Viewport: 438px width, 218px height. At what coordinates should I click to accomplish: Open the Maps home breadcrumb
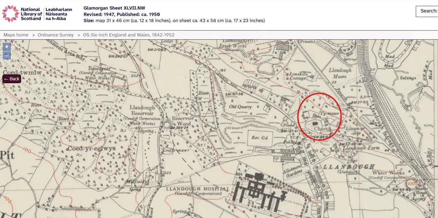(16, 35)
